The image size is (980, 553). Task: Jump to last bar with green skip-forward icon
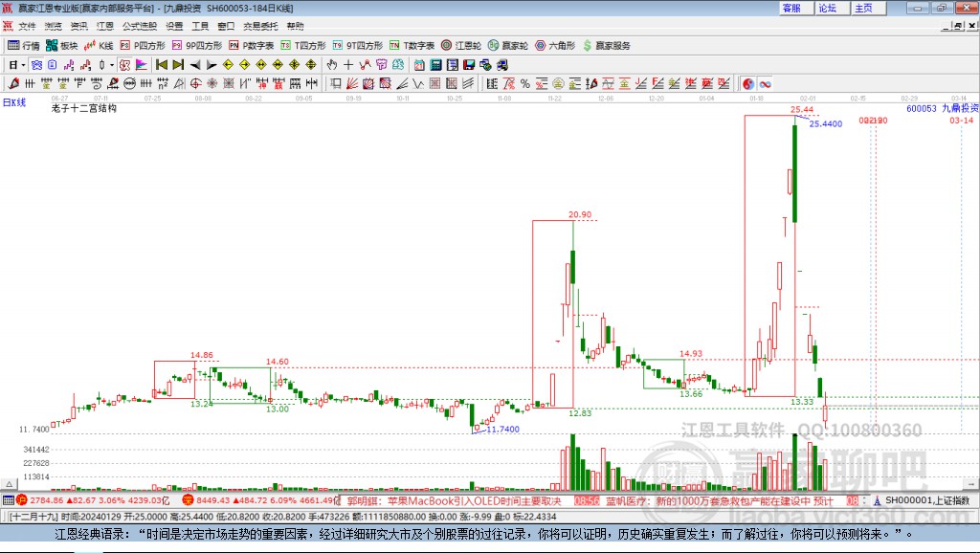[178, 65]
